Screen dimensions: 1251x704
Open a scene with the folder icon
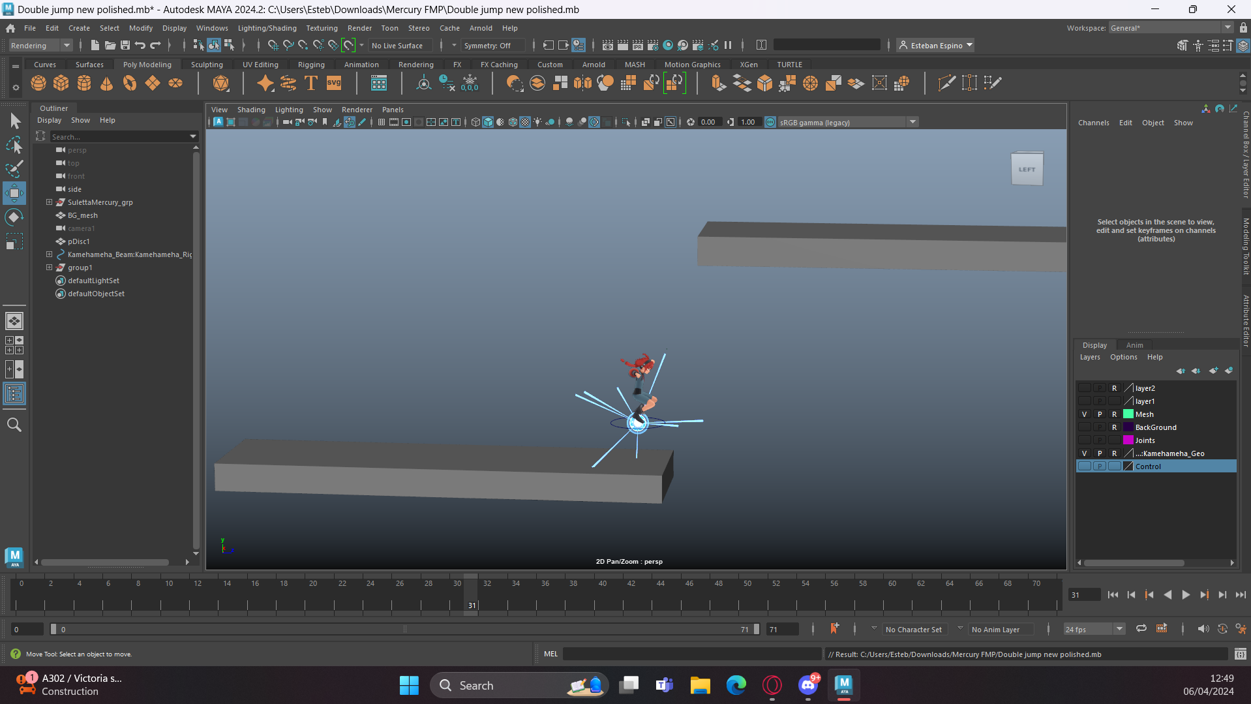pyautogui.click(x=110, y=45)
